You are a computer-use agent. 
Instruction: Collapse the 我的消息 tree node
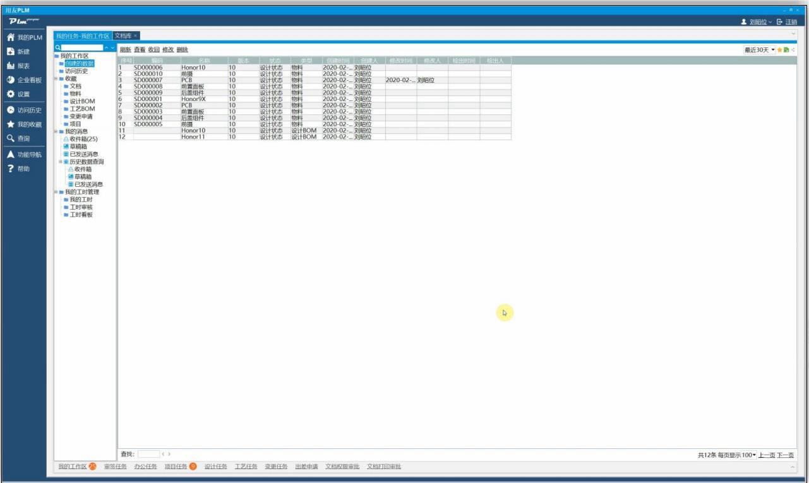point(56,131)
